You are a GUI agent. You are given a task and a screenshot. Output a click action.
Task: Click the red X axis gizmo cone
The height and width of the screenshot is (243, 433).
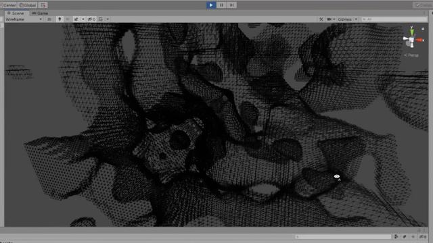[419, 40]
